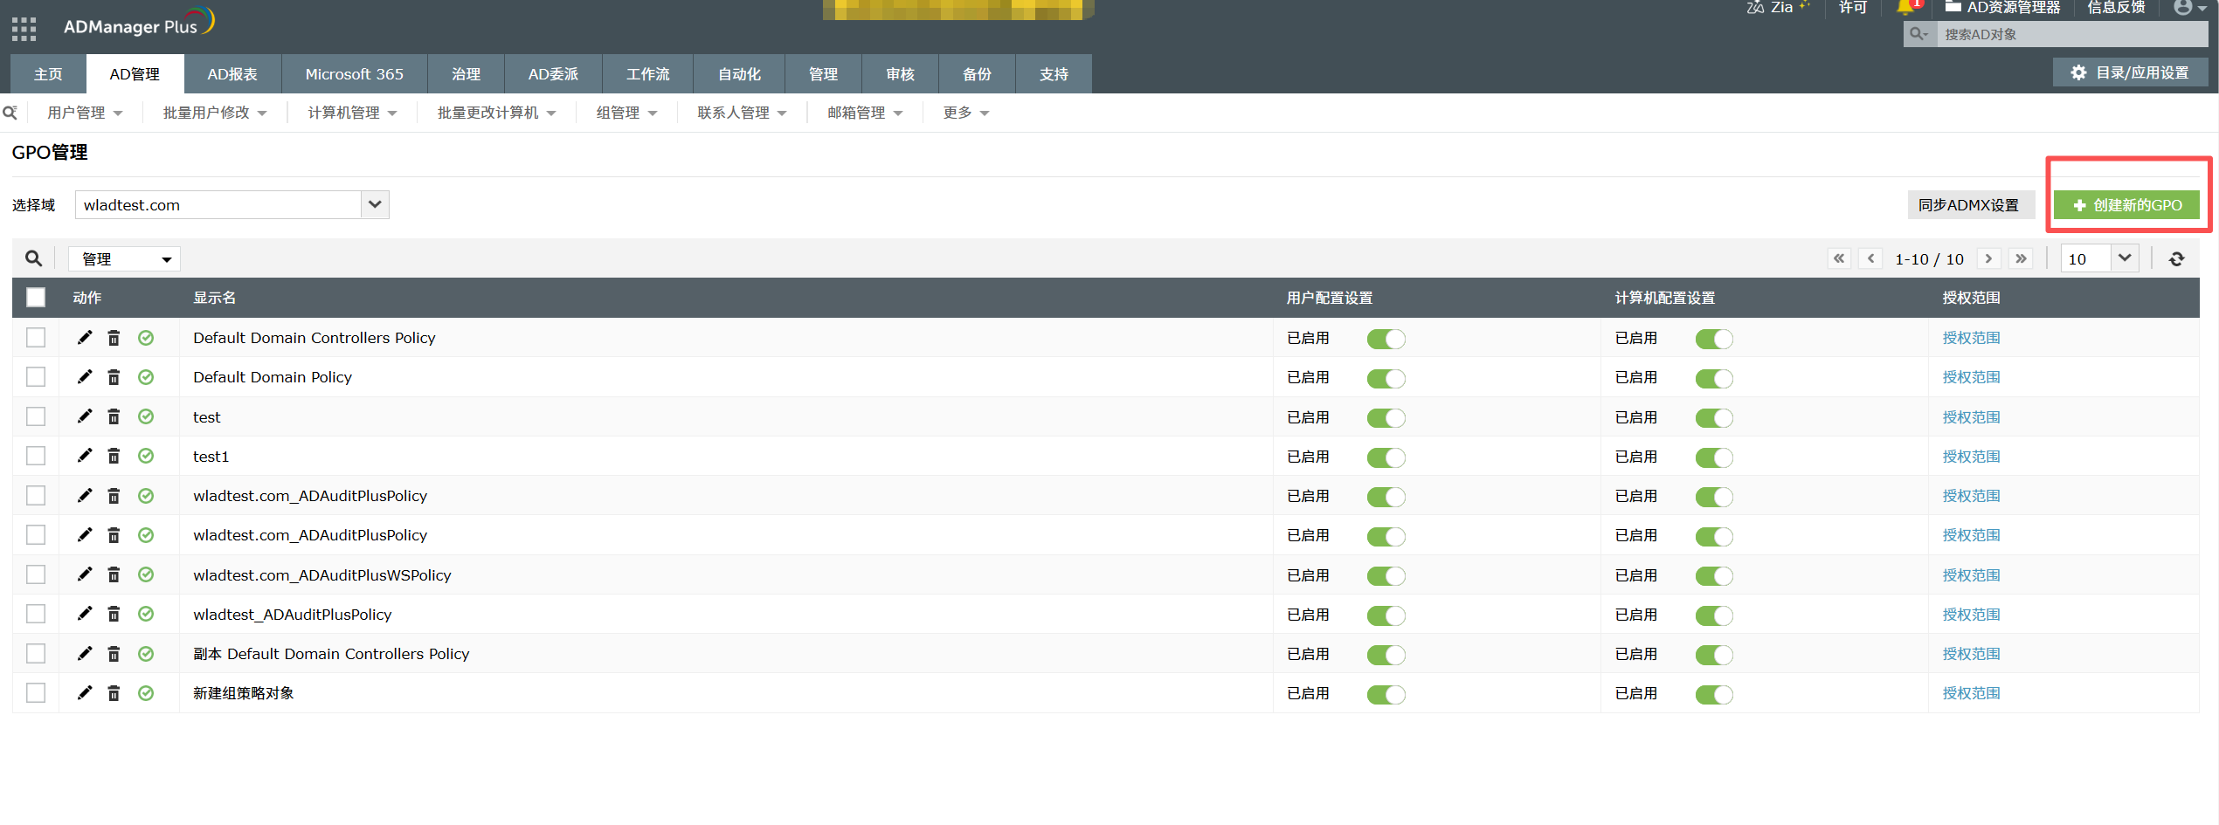
Task: Check the test1 row checkbox
Action: (x=36, y=456)
